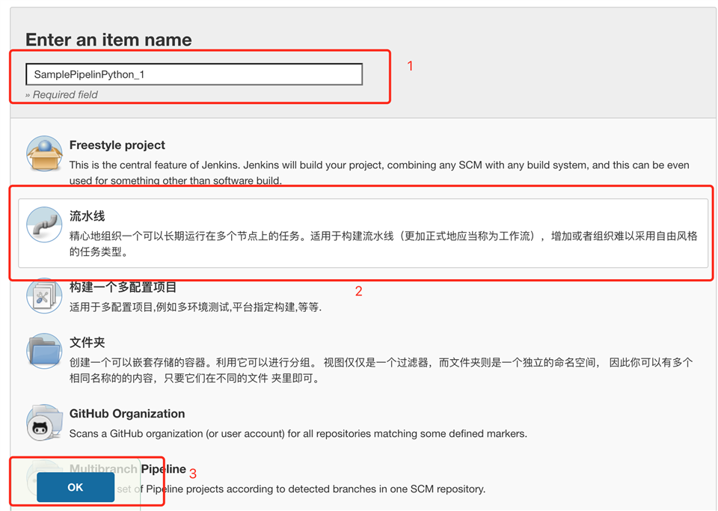The height and width of the screenshot is (511, 718).
Task: Select the Multibranch Pipeline title
Action: pos(128,469)
